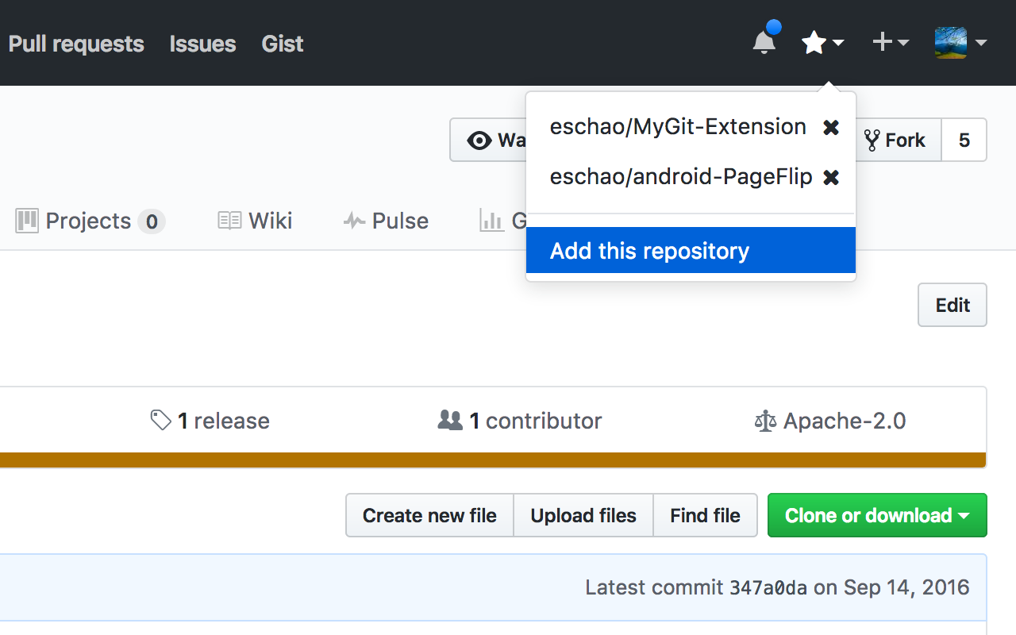Image resolution: width=1016 pixels, height=635 pixels.
Task: Open the notifications bell
Action: click(764, 42)
